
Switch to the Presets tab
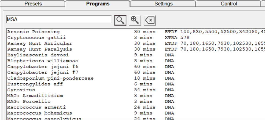click(33, 4)
